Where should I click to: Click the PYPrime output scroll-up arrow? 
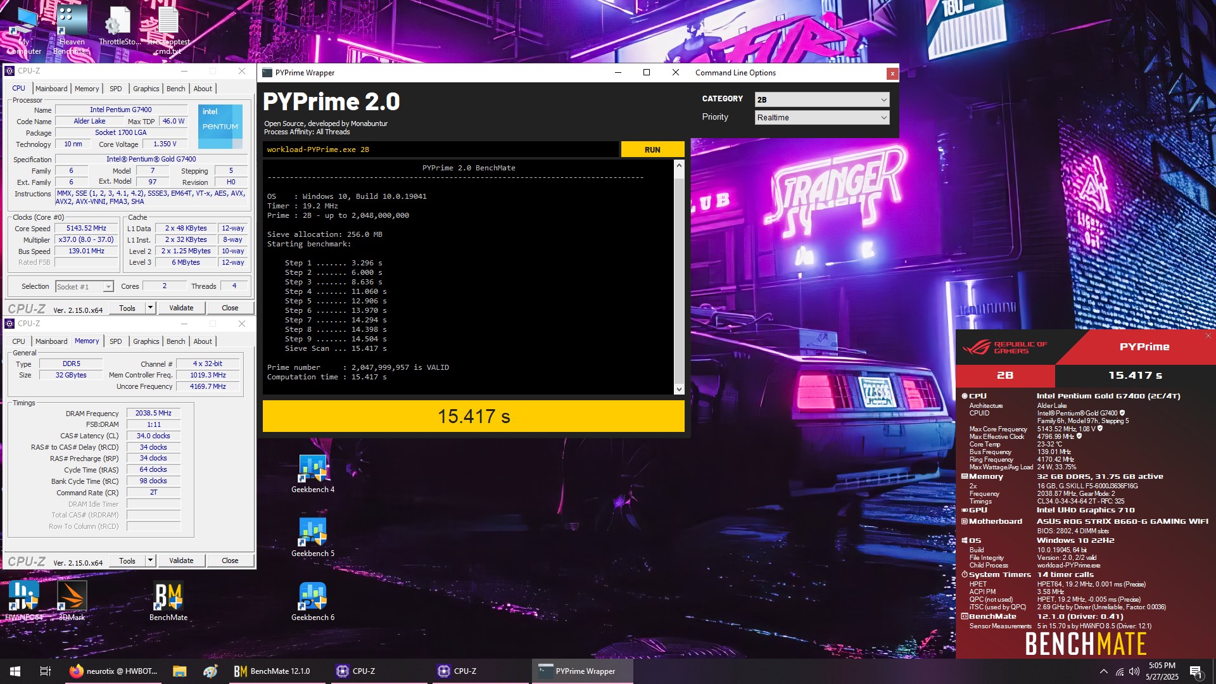pyautogui.click(x=679, y=165)
